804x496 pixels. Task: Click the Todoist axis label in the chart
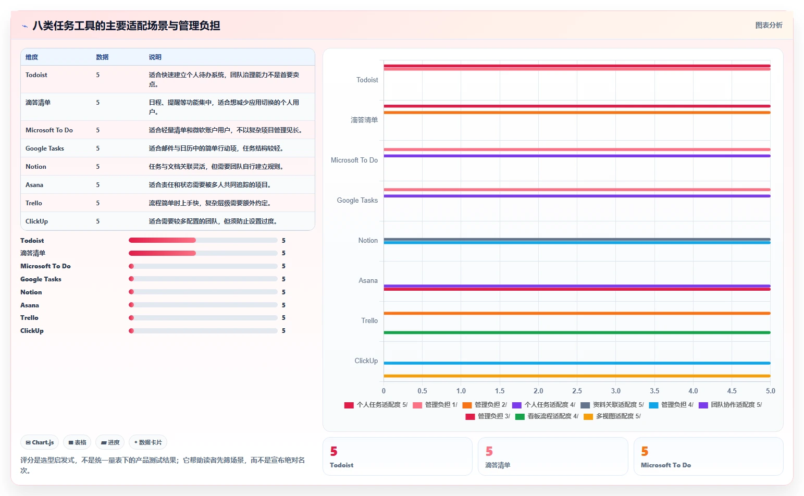(367, 80)
